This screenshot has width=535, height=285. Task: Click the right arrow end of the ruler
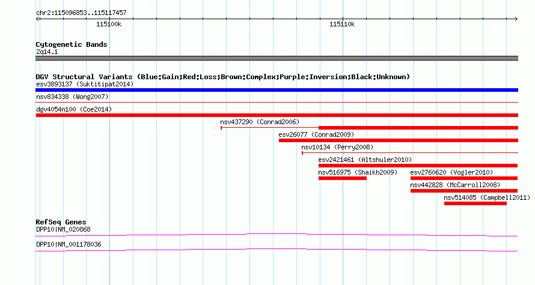[x=516, y=19]
